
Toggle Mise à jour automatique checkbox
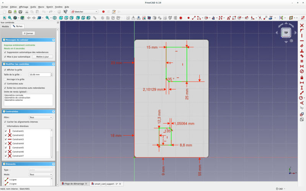[x=5, y=57]
